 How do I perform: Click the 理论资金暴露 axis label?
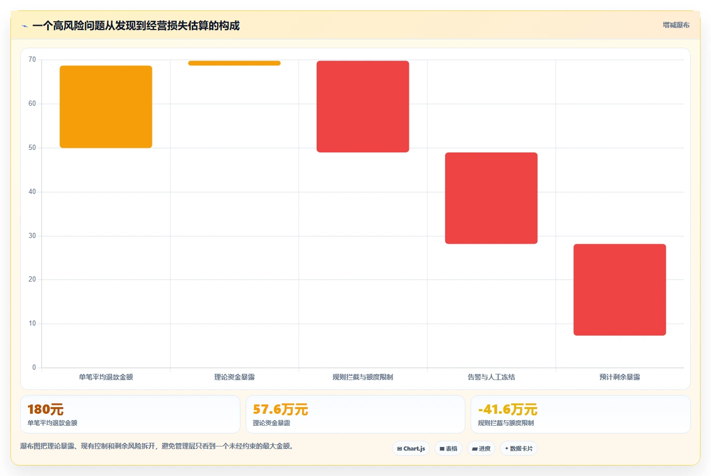pyautogui.click(x=234, y=377)
